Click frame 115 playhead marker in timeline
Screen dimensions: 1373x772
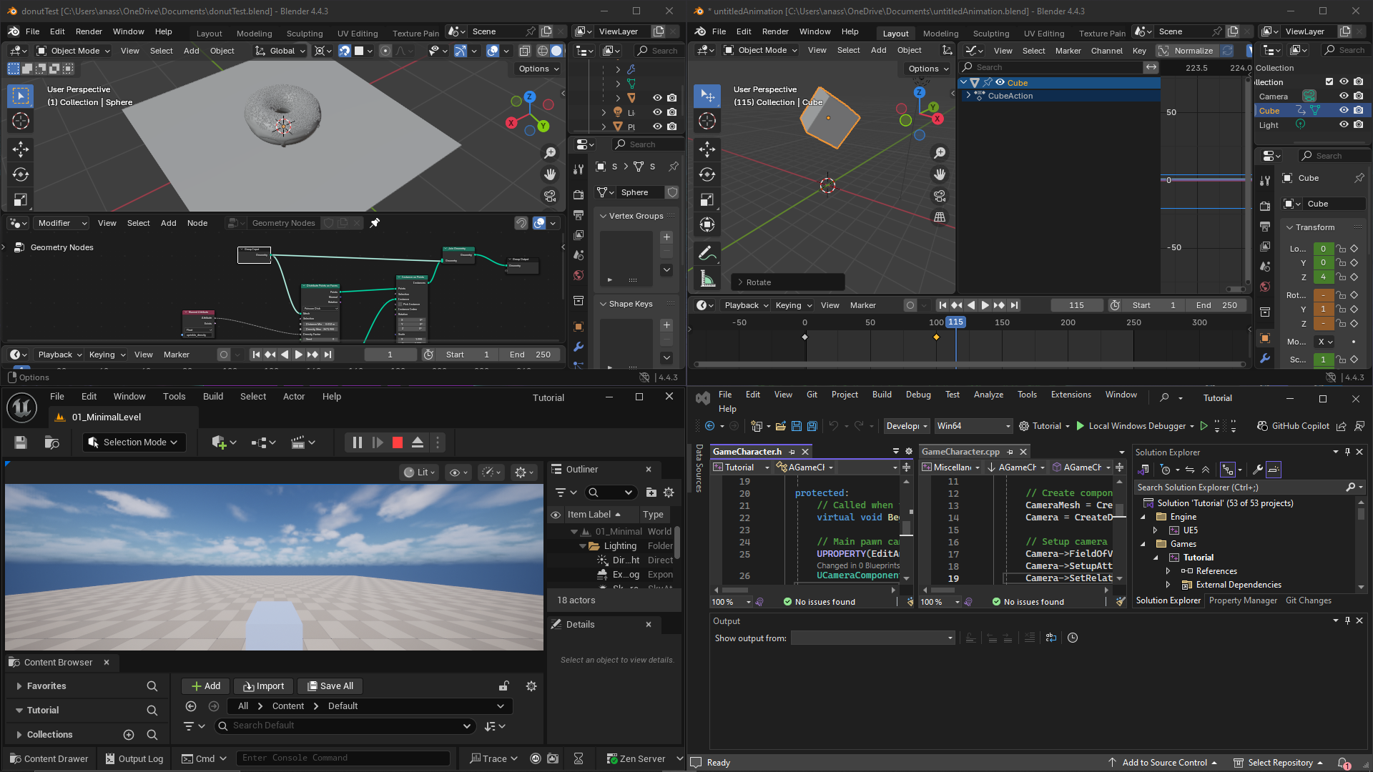coord(955,322)
